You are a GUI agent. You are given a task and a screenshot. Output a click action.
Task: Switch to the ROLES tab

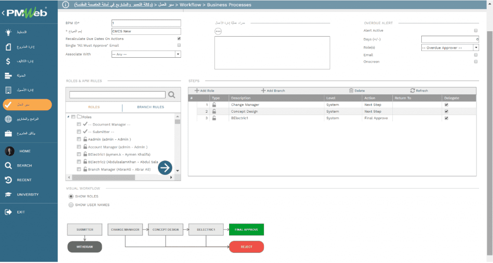pos(94,107)
